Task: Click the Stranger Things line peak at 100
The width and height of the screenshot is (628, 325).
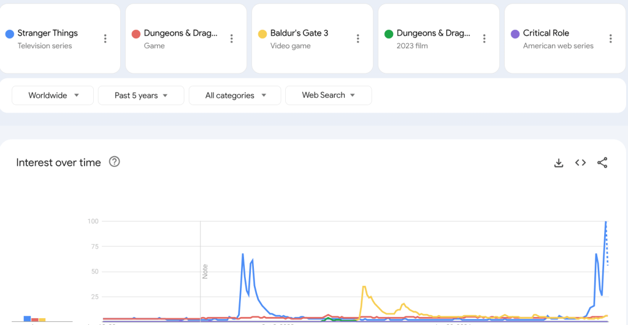Action: pyautogui.click(x=606, y=222)
